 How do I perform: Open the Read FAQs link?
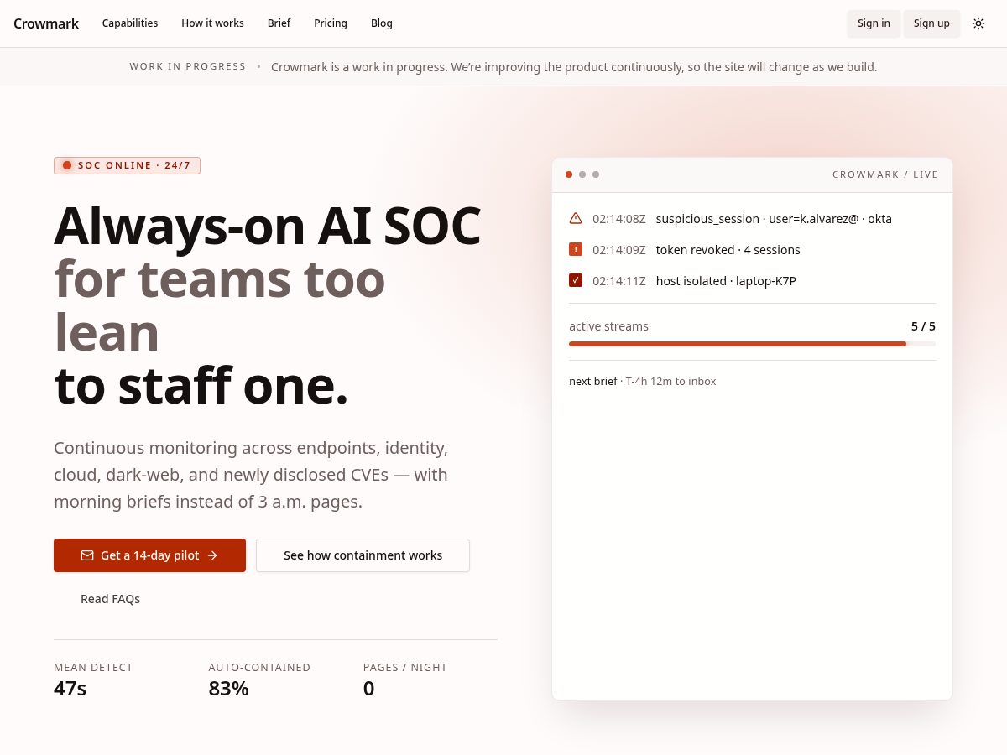click(x=110, y=599)
